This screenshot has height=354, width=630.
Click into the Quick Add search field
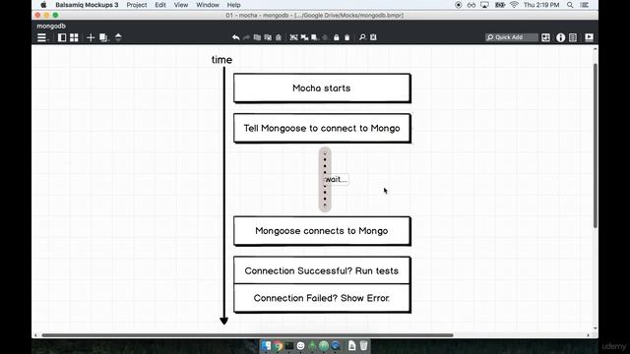tap(512, 37)
